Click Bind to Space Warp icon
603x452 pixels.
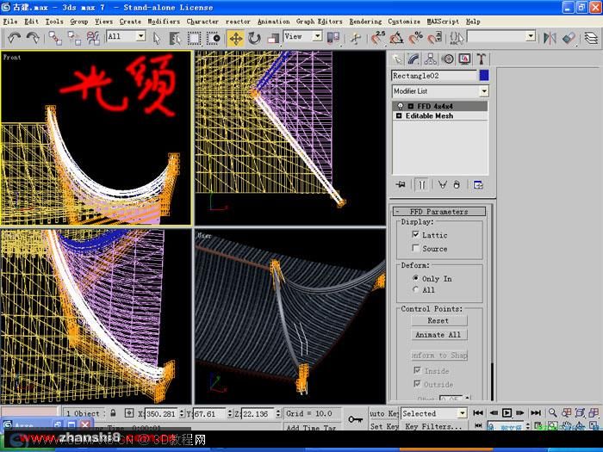click(93, 38)
